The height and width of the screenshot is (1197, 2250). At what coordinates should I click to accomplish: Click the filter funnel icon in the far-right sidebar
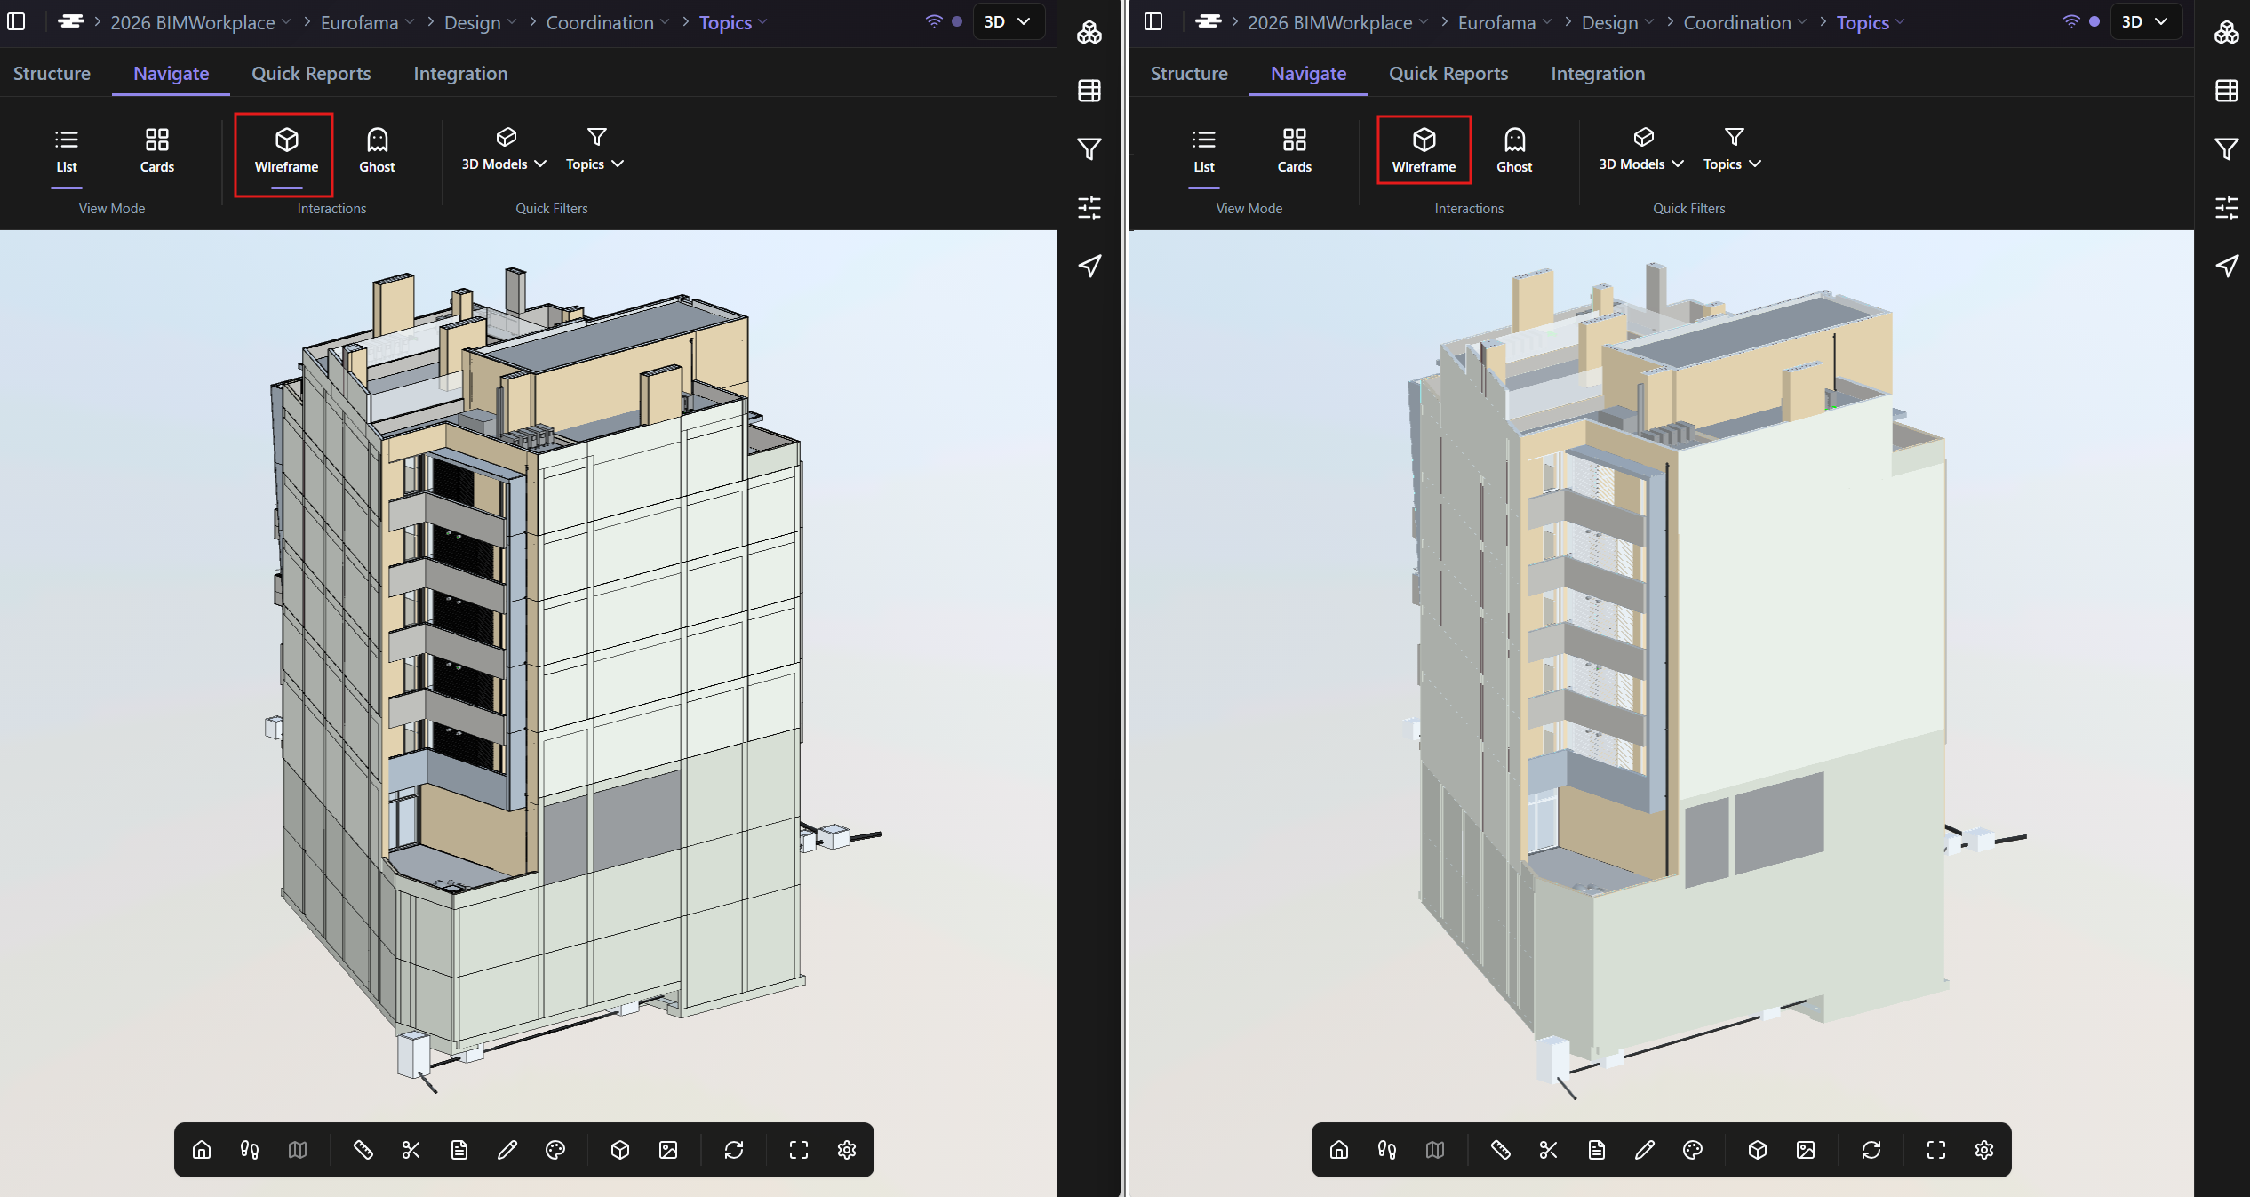tap(2227, 149)
